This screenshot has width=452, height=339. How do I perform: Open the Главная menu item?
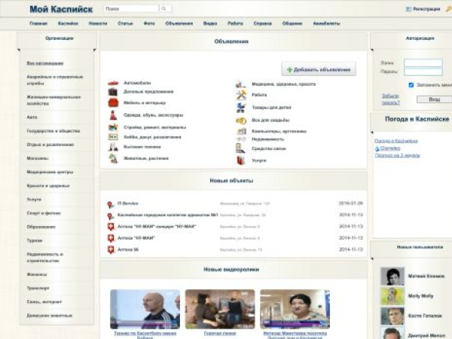38,23
